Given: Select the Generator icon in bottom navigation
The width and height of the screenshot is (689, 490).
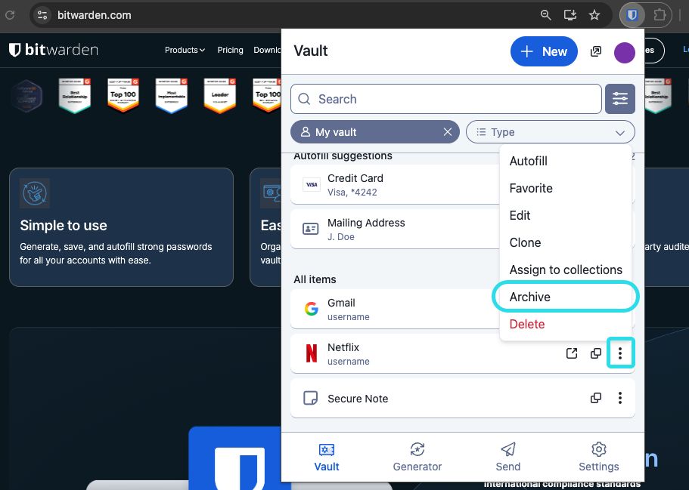Looking at the screenshot, I should point(417,457).
